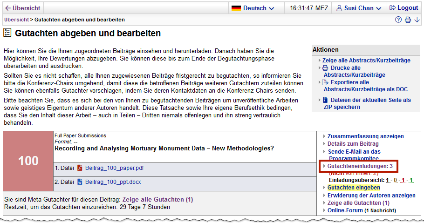Click the down arrow icon in breadcrumb bar
The height and width of the screenshot is (223, 424).
pyautogui.click(x=417, y=20)
